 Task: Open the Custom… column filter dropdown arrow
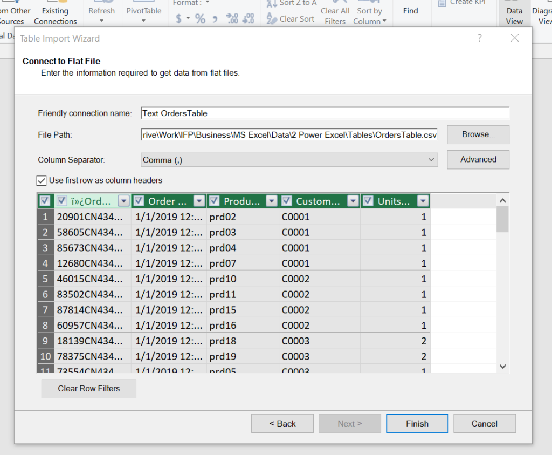click(353, 201)
